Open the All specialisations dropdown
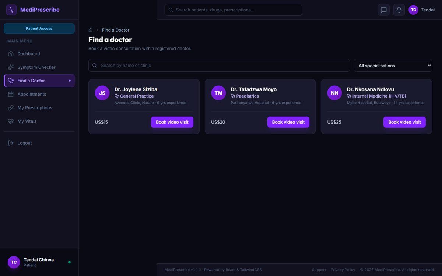 tap(393, 66)
